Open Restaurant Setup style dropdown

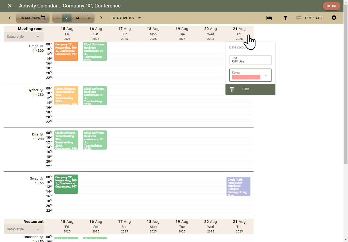(24, 229)
